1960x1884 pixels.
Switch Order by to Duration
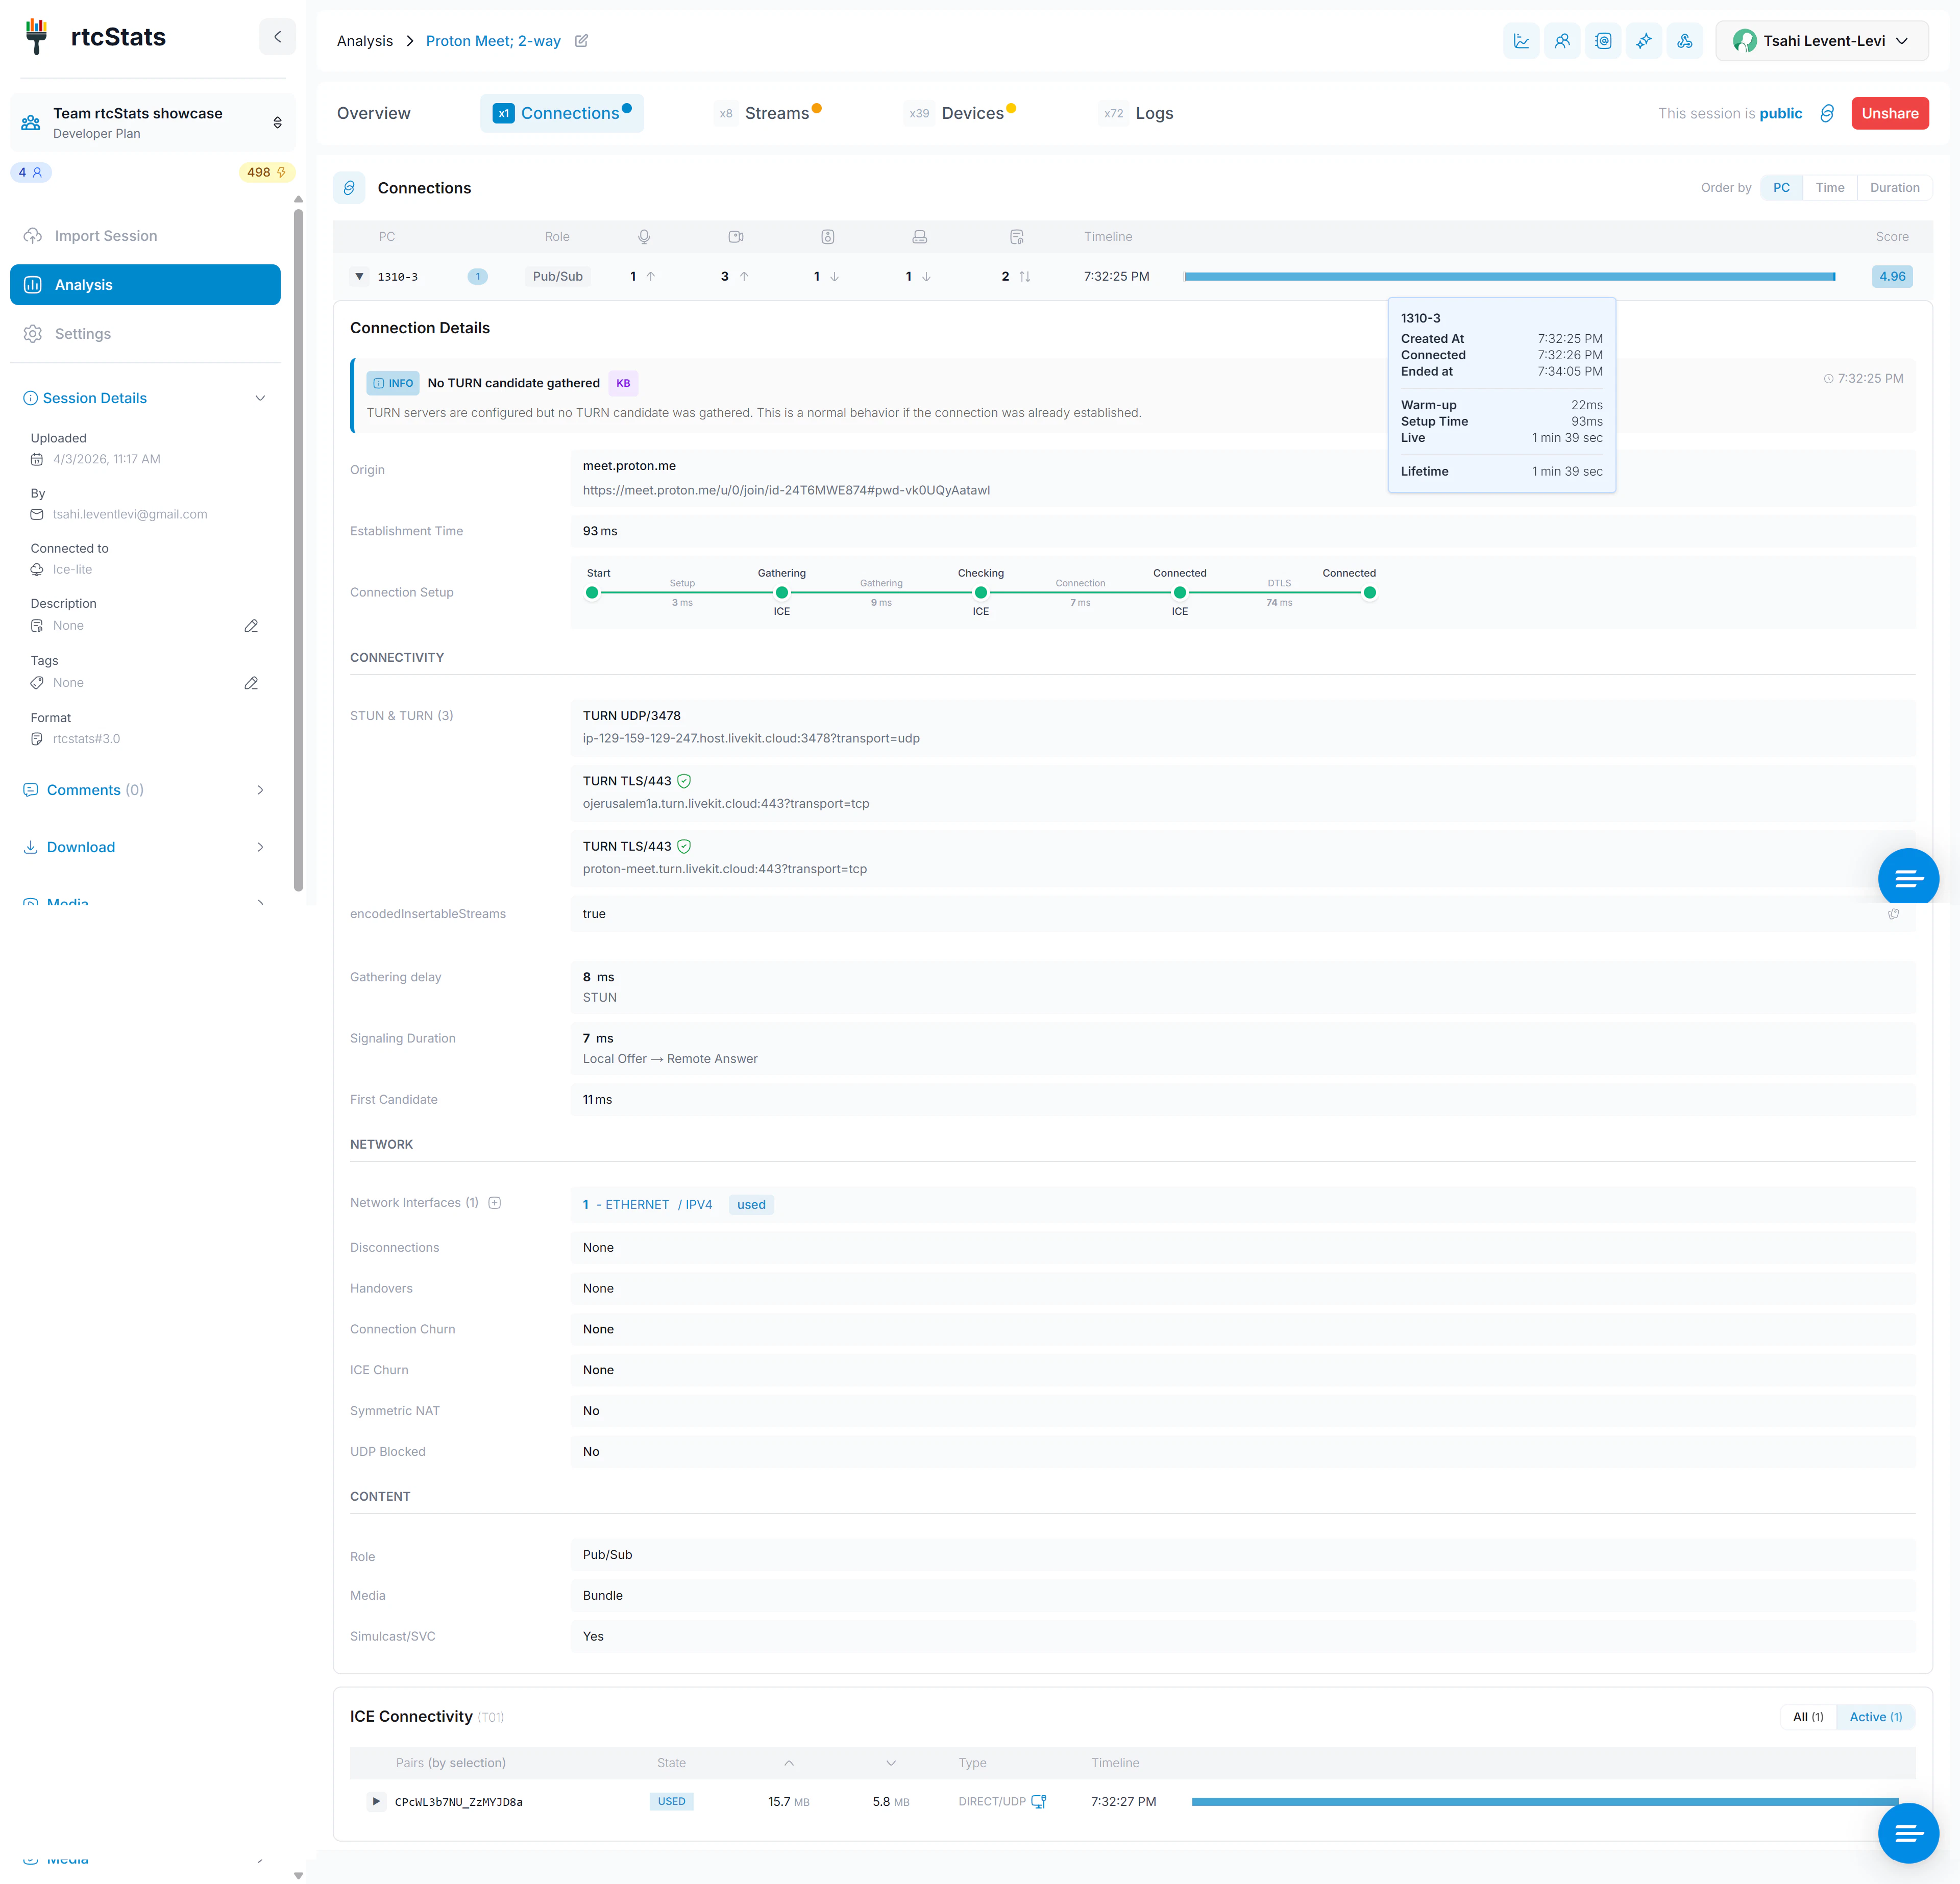pyautogui.click(x=1894, y=187)
